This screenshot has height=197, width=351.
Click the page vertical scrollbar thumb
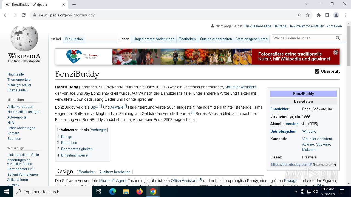349,45
